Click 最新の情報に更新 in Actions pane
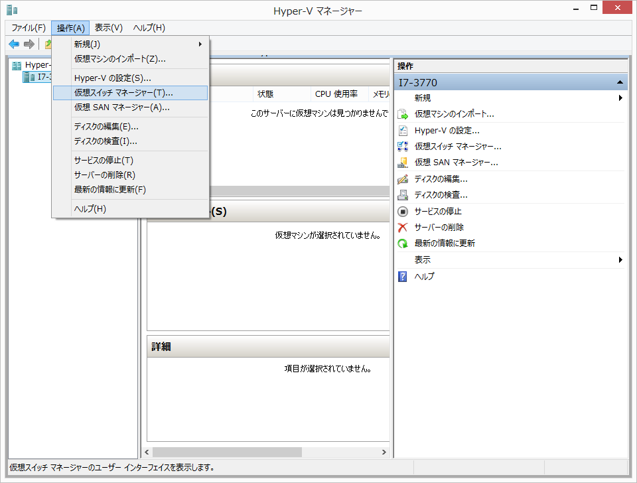The height and width of the screenshot is (483, 637). click(x=445, y=243)
